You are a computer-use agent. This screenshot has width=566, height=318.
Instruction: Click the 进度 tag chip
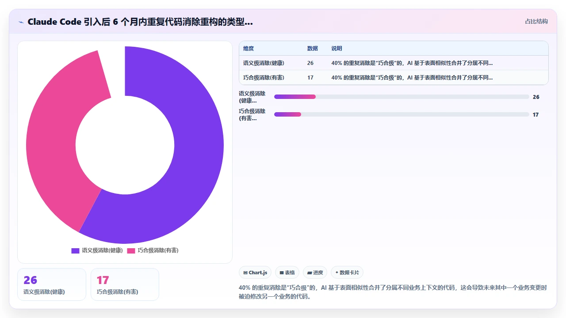315,273
